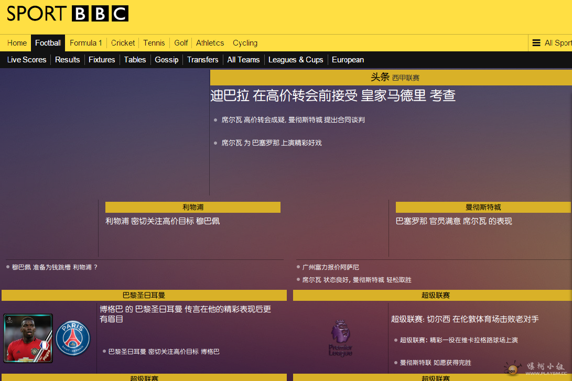Open the Tennis section

click(154, 43)
